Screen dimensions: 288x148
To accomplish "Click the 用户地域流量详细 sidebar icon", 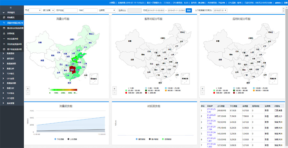I will 4,49.
